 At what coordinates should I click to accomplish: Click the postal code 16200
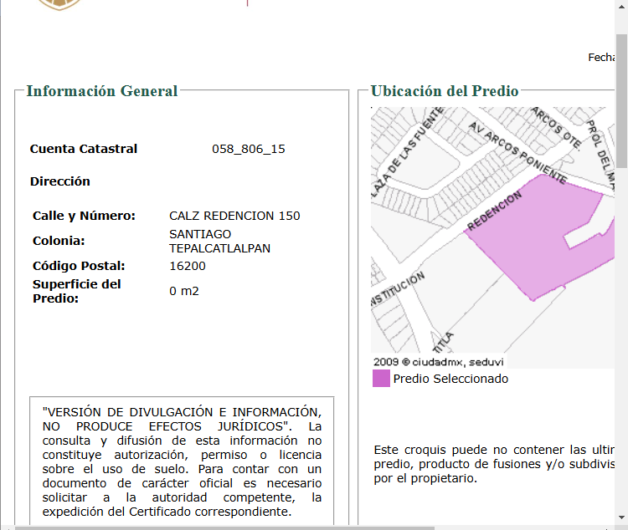(x=188, y=266)
